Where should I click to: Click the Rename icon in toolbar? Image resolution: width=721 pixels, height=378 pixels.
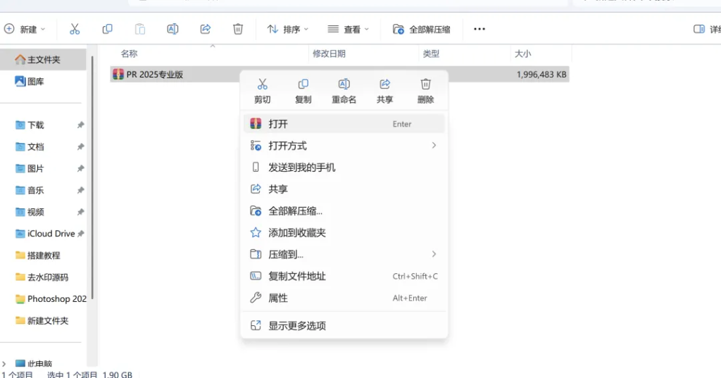[x=173, y=30]
